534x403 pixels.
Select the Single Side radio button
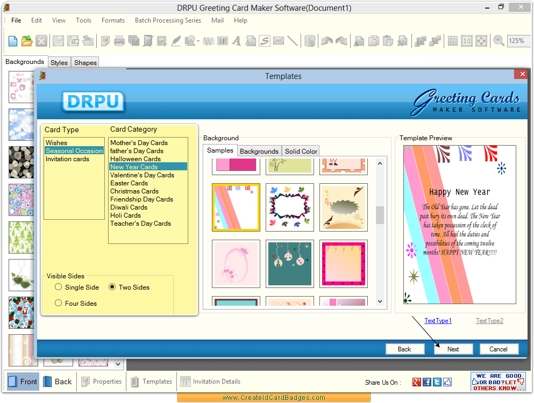(58, 287)
